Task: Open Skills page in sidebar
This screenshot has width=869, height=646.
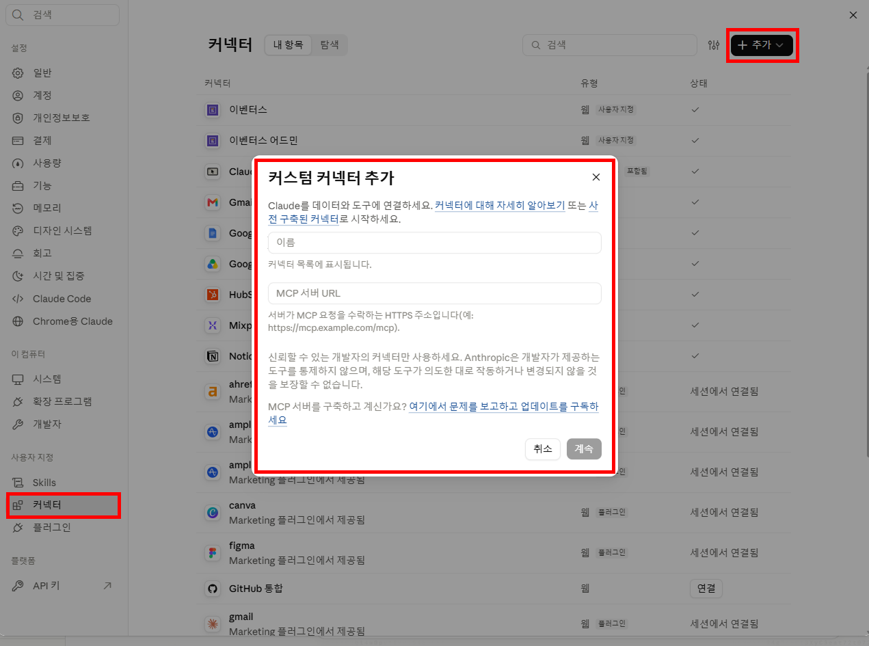Action: (x=63, y=483)
